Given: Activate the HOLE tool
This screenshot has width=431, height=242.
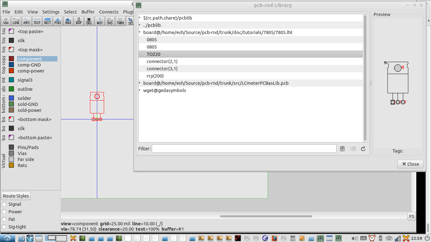Looking at the screenshot, I should 68,21.
